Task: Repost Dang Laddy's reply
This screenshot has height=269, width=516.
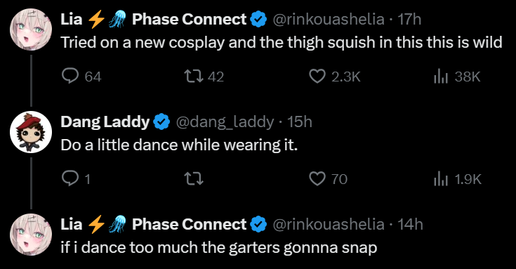Action: point(194,179)
